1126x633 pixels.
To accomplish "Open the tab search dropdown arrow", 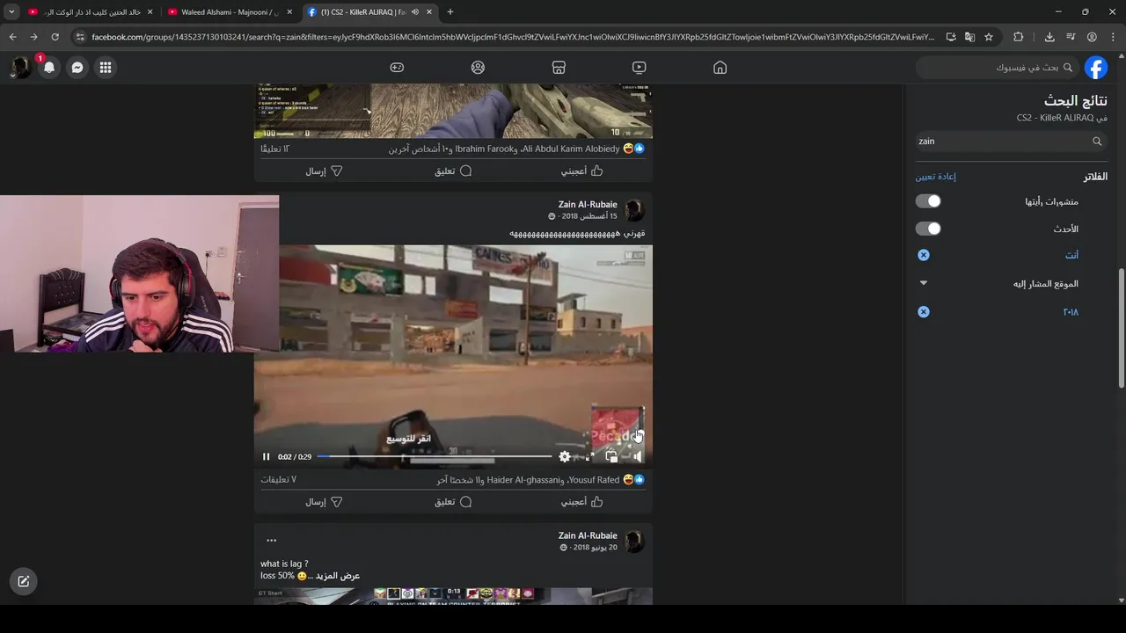I will click(11, 12).
